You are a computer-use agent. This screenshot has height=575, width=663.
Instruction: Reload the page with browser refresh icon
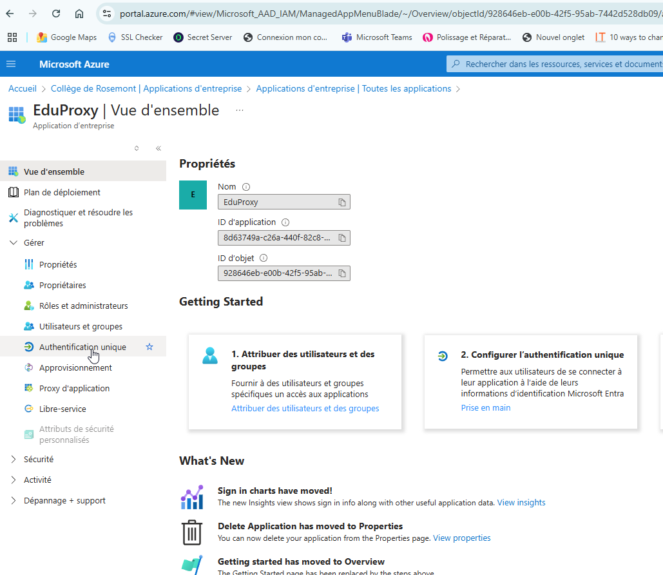click(56, 14)
